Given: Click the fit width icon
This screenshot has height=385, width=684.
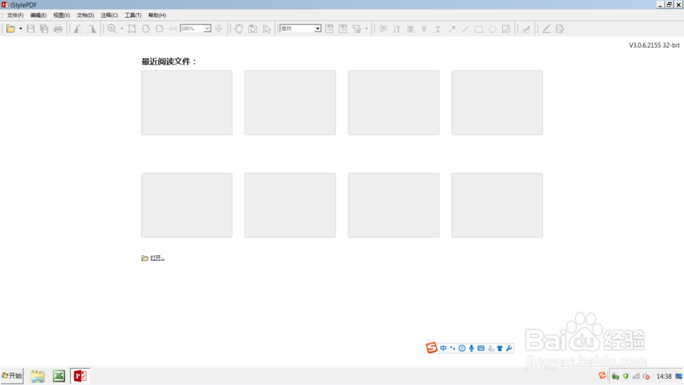Looking at the screenshot, I should pos(159,29).
